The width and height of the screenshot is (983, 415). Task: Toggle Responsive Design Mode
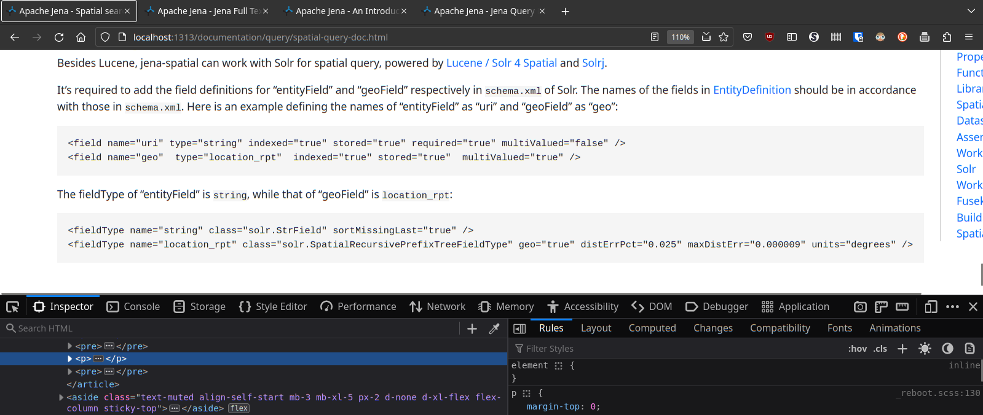pyautogui.click(x=931, y=306)
